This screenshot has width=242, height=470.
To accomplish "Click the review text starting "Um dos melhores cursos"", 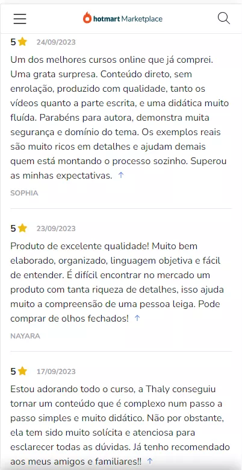I will [x=120, y=118].
